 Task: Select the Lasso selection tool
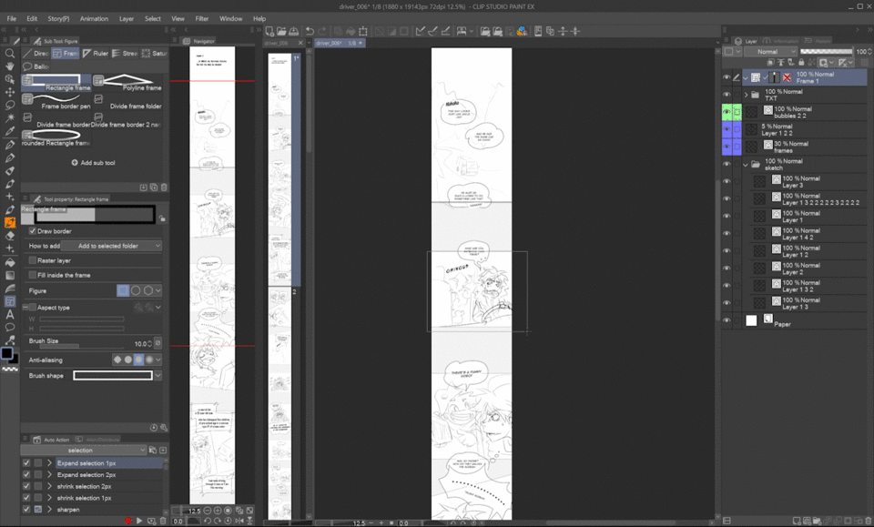9,105
